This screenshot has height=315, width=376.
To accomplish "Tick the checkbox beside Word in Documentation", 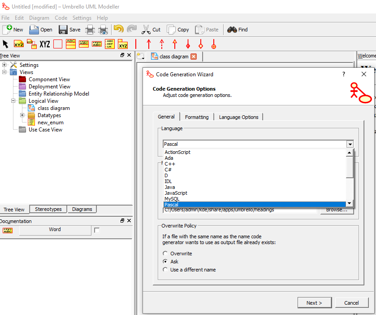I will pos(97,230).
